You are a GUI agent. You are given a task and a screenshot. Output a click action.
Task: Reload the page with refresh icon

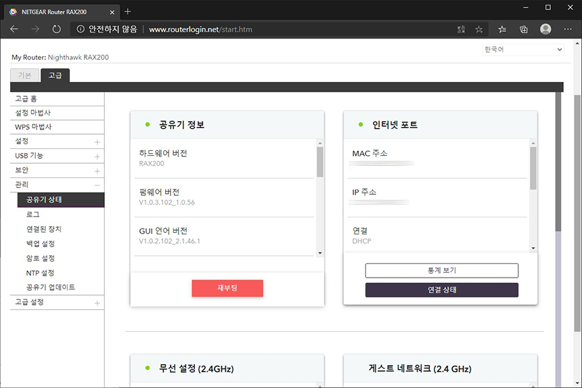tap(56, 29)
